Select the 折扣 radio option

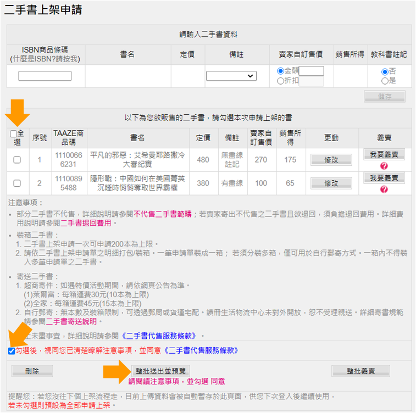[280, 81]
